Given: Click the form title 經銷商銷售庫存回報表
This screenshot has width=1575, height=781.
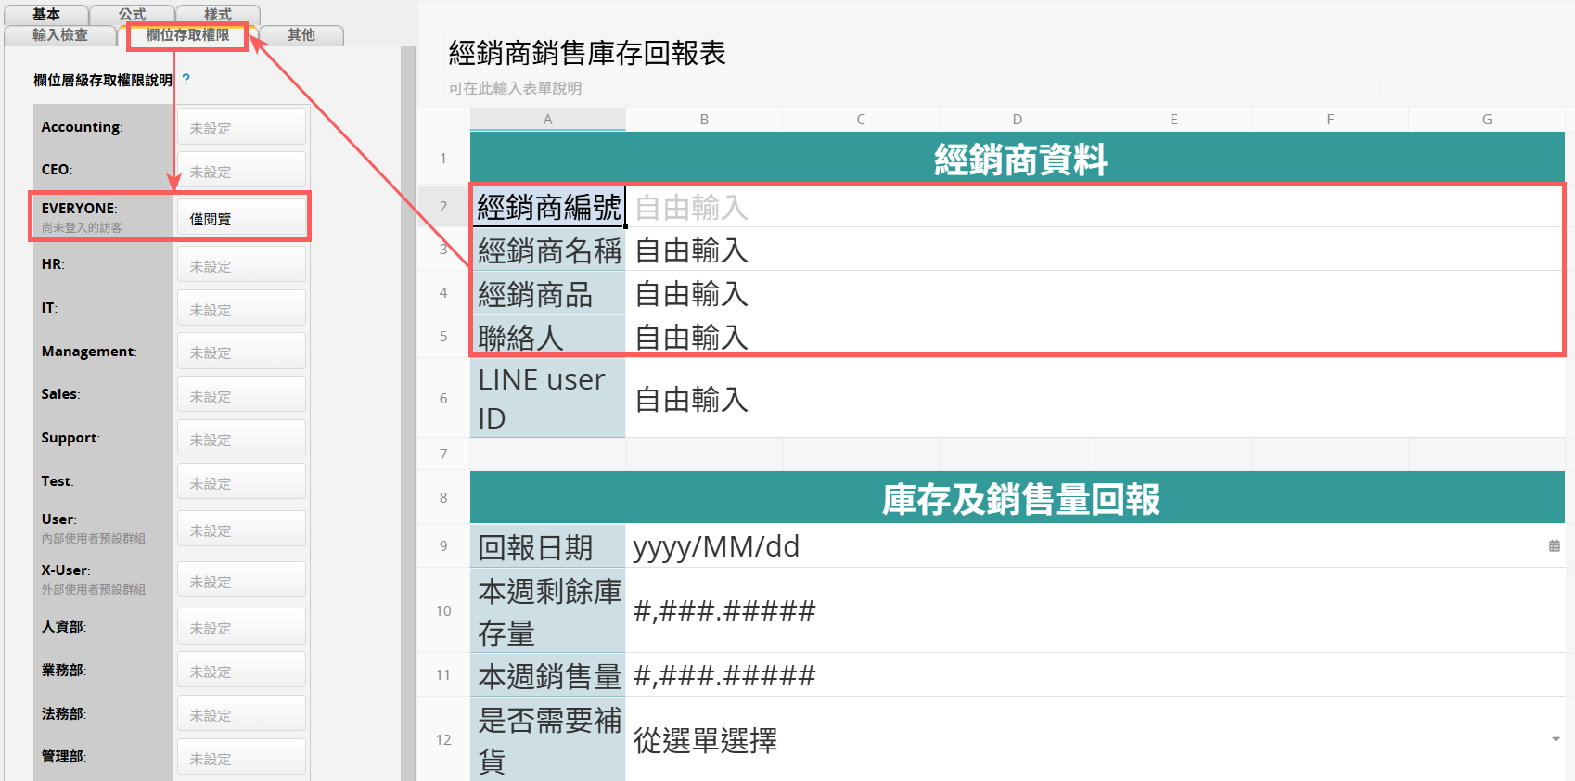Looking at the screenshot, I should coord(587,53).
